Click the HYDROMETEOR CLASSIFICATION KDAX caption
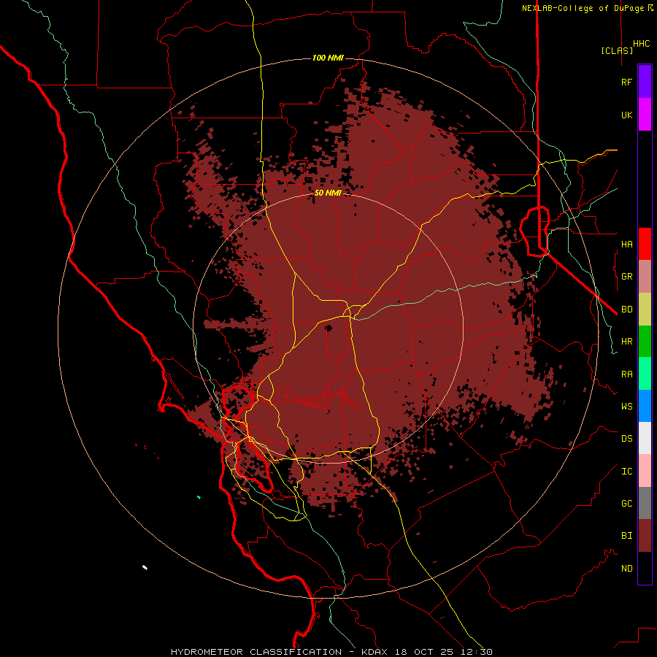Viewport: 657px width, 657px height. pos(331,652)
